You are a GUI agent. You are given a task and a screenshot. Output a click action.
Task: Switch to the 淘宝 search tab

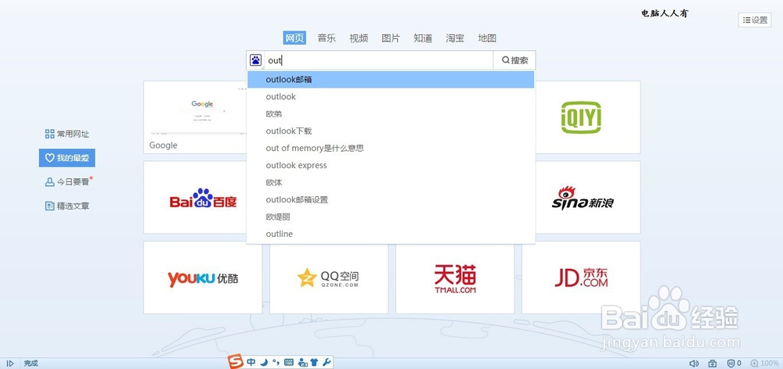[x=455, y=38]
